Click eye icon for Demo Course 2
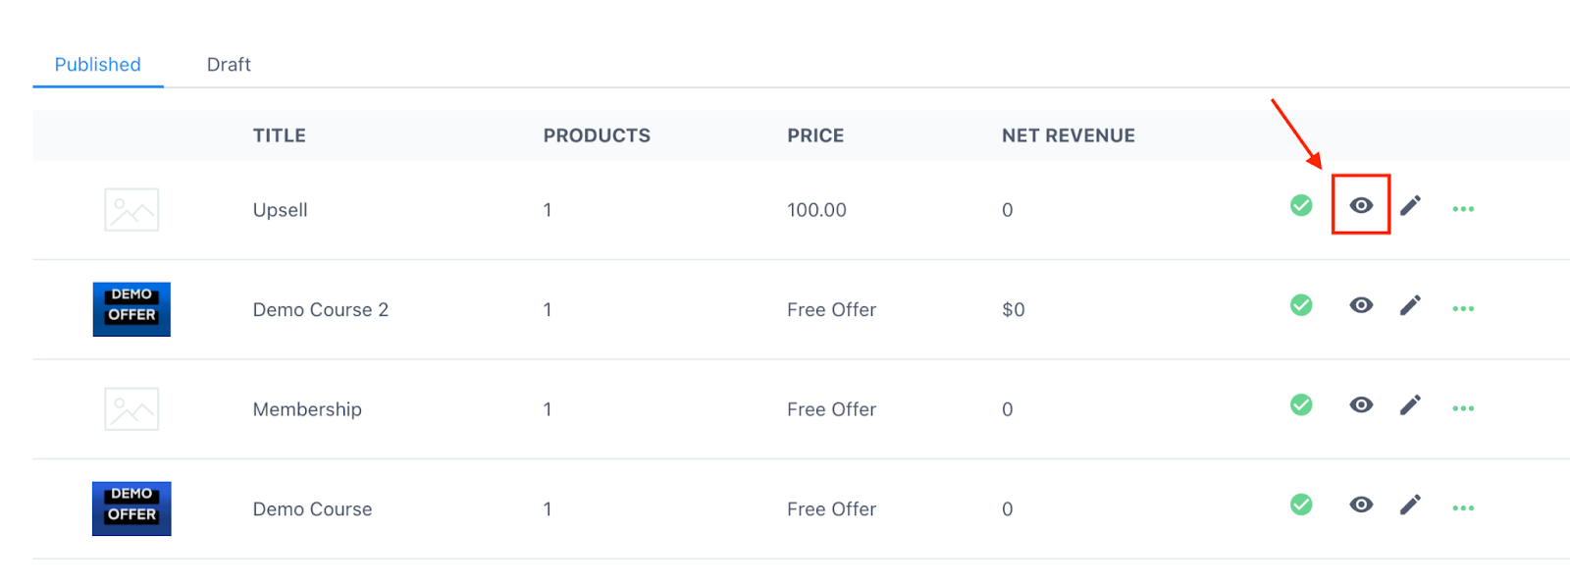This screenshot has width=1570, height=586. 1361,305
